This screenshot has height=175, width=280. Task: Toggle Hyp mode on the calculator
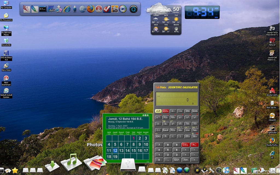173,130
